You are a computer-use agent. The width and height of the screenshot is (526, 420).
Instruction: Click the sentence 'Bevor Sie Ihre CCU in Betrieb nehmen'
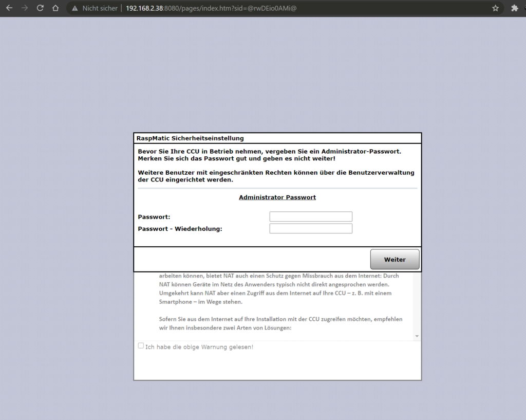pyautogui.click(x=269, y=152)
